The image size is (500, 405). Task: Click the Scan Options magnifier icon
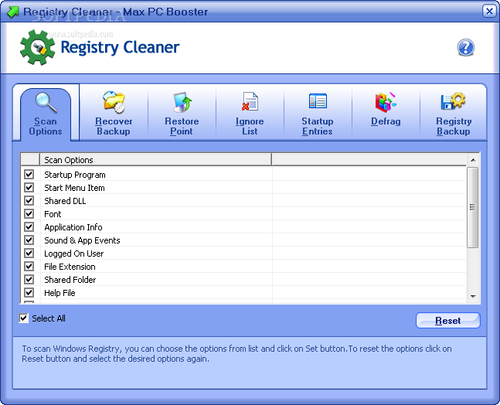46,103
